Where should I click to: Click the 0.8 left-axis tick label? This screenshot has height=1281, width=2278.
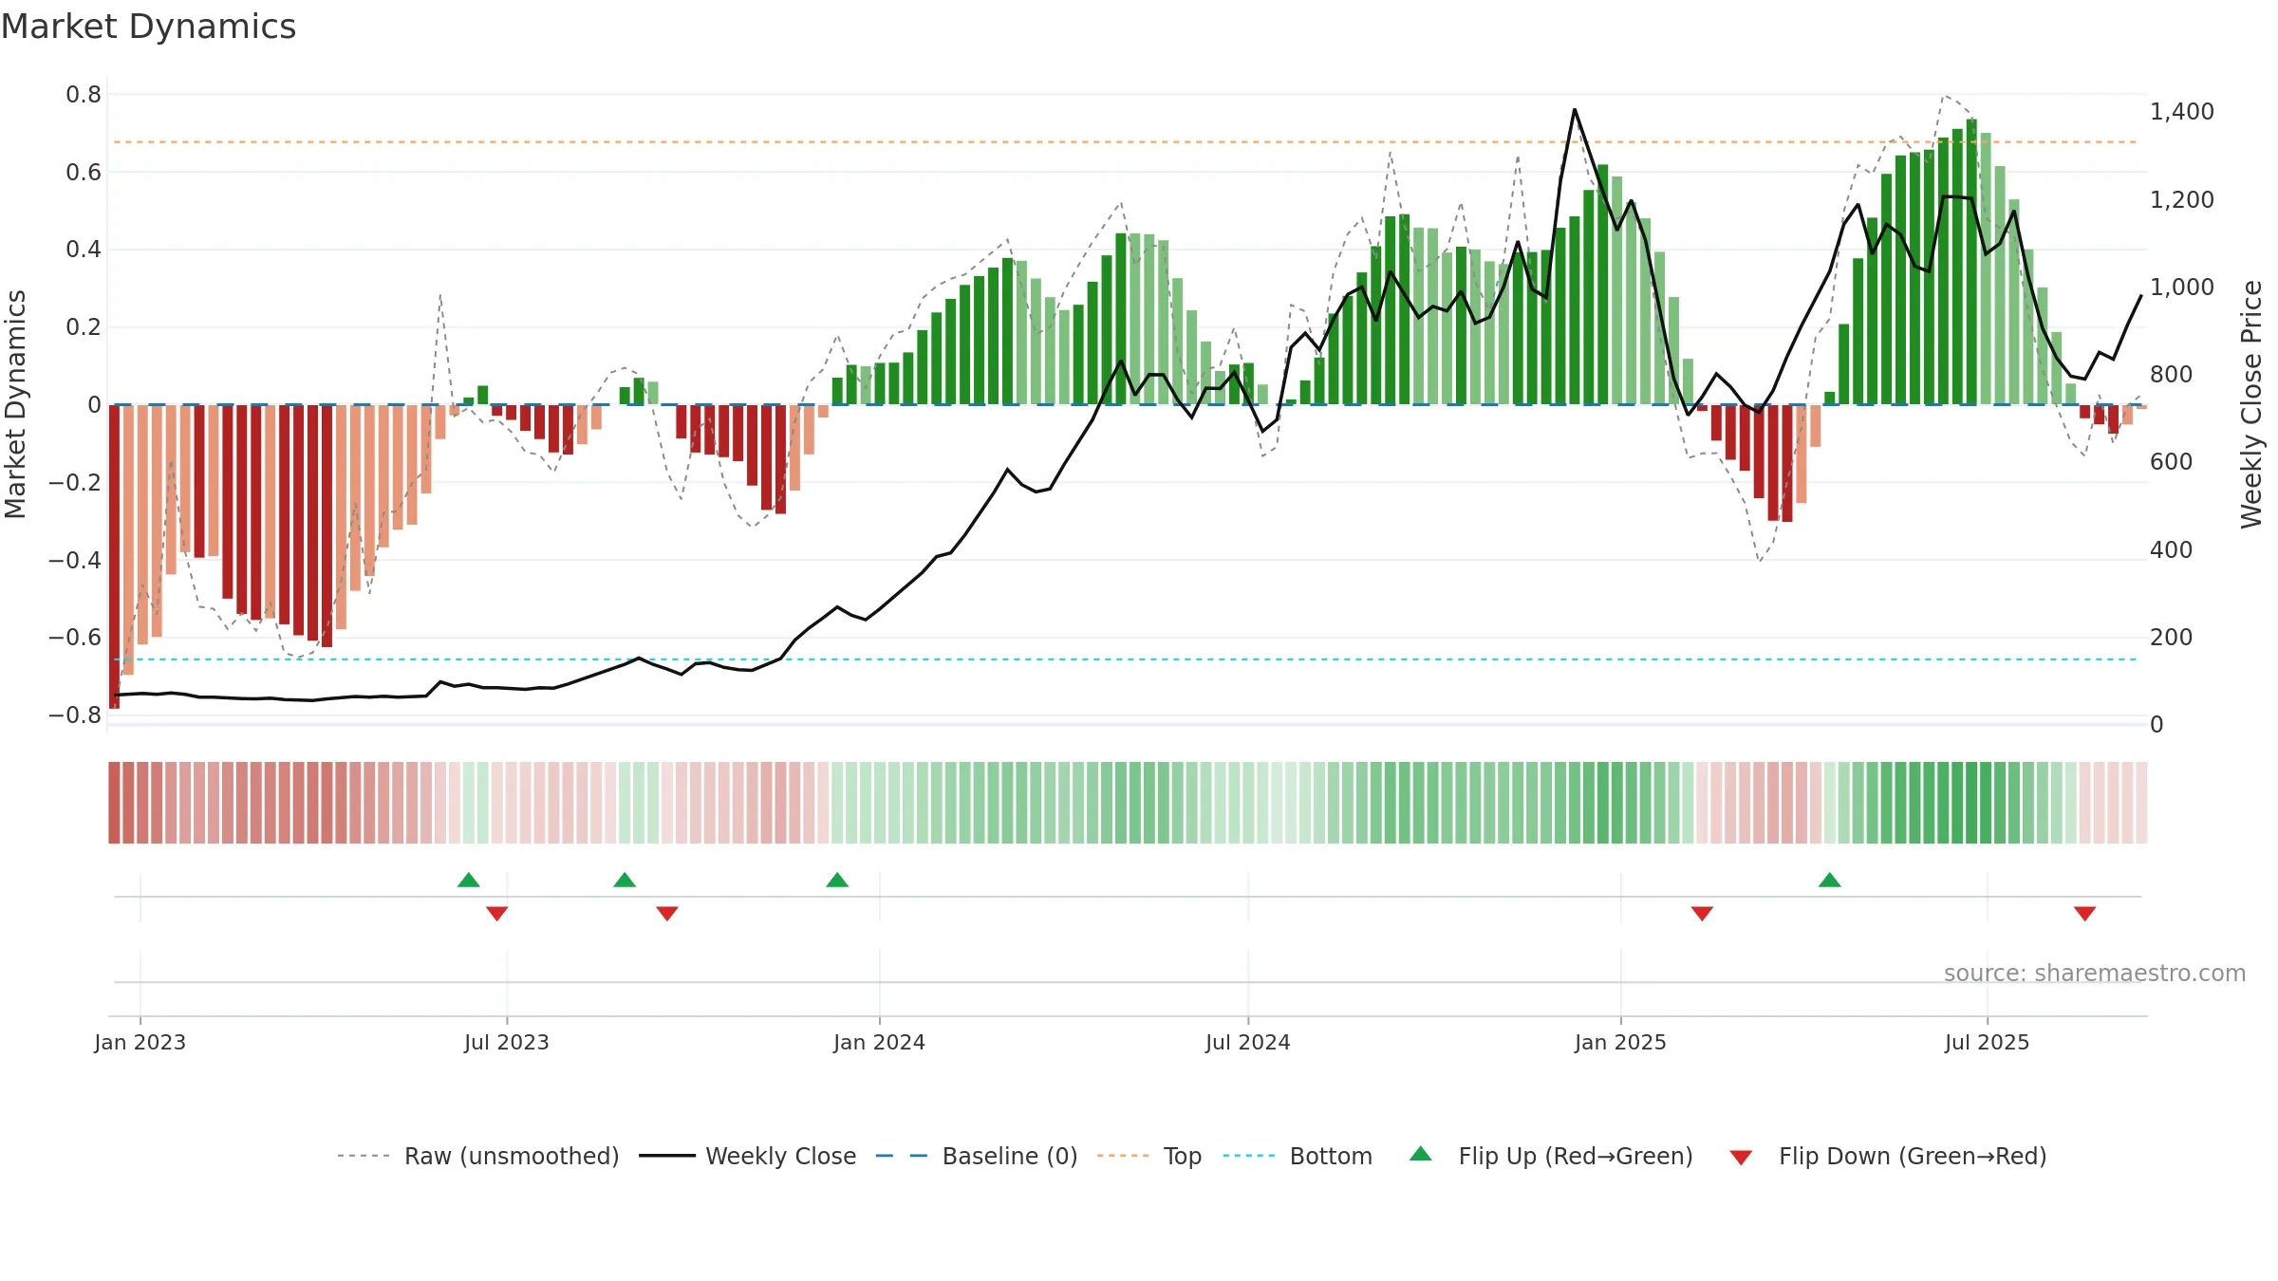click(x=84, y=95)
